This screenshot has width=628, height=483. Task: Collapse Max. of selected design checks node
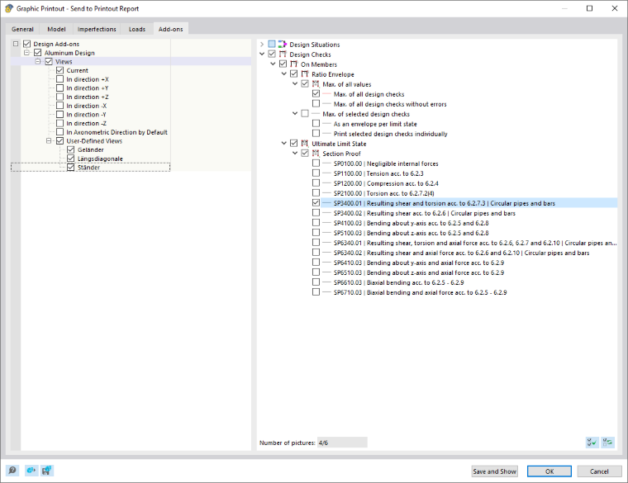pyautogui.click(x=295, y=114)
